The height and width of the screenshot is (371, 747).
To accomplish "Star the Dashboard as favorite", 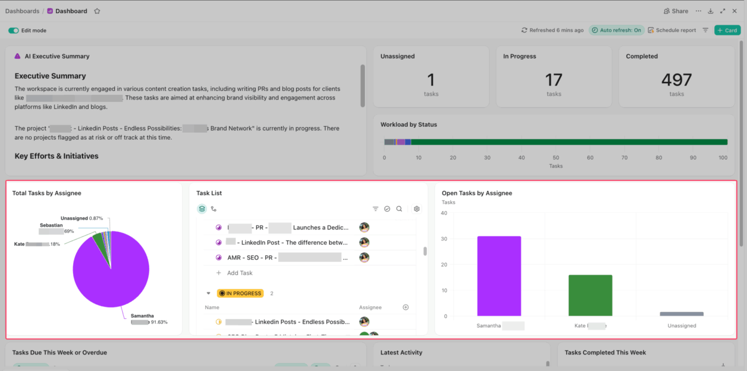I will tap(97, 11).
